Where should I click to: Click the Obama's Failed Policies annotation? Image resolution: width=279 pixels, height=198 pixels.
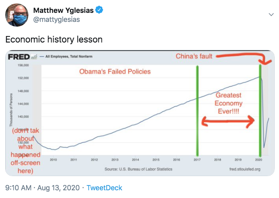(115, 71)
